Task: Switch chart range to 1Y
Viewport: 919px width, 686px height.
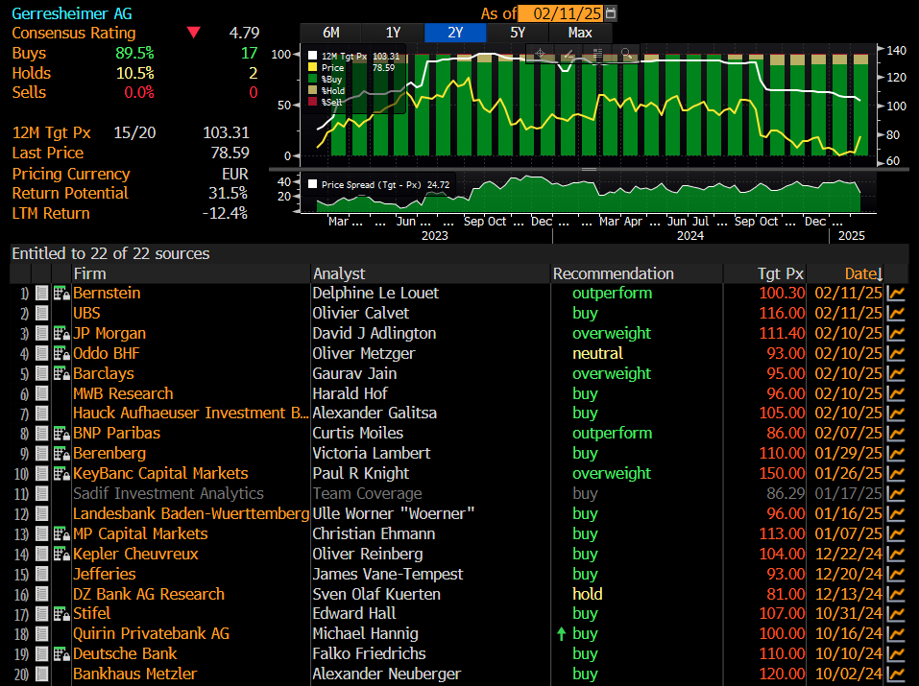Action: (x=394, y=33)
